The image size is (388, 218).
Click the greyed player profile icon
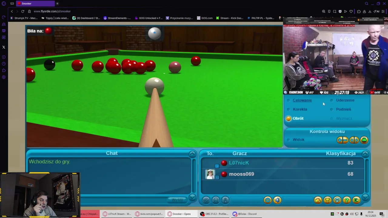coord(216,200)
